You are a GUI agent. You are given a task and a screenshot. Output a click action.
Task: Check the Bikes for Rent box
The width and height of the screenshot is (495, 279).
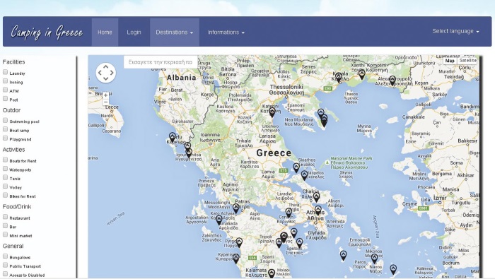[x=5, y=195]
